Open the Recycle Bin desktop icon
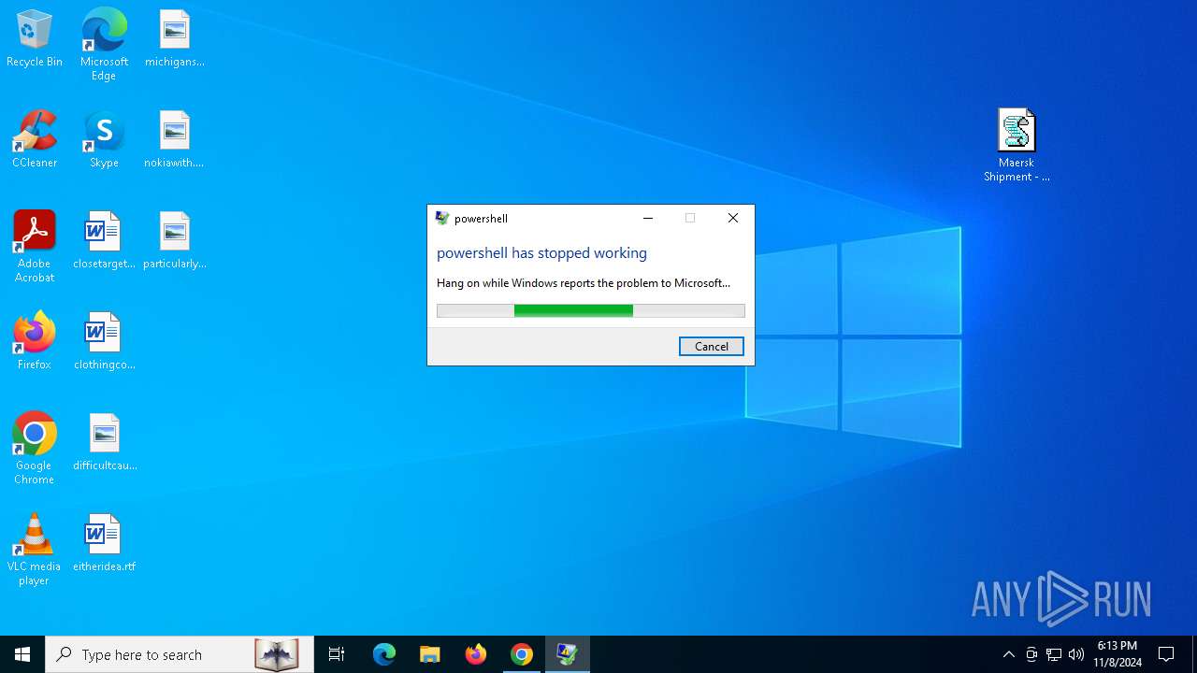 (35, 38)
